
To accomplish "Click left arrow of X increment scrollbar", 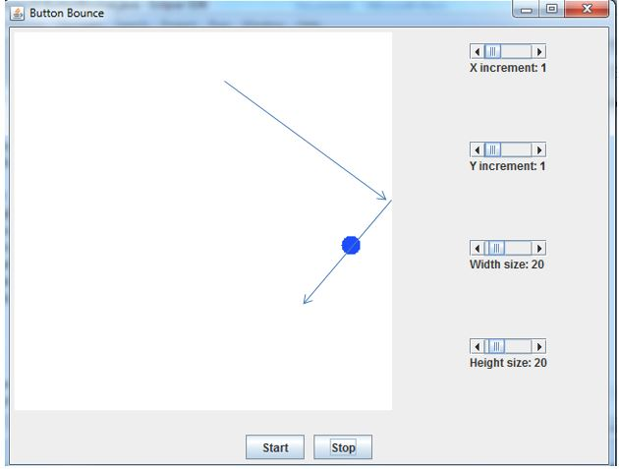I will 478,51.
